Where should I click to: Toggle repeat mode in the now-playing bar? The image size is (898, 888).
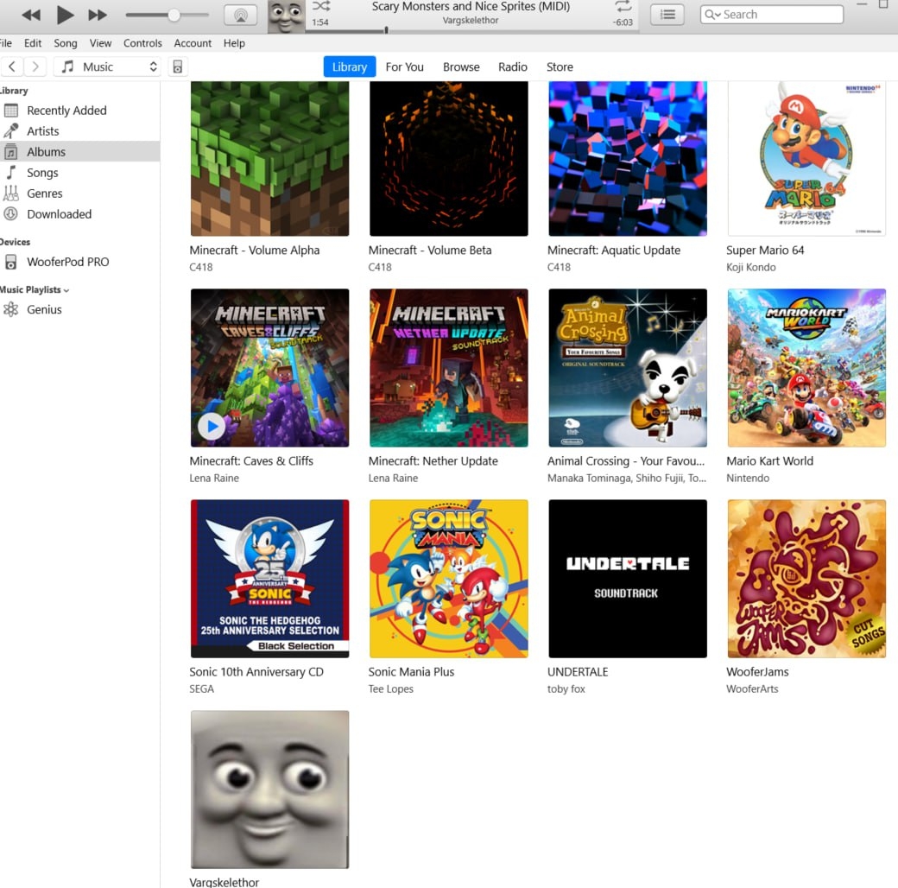click(x=623, y=7)
